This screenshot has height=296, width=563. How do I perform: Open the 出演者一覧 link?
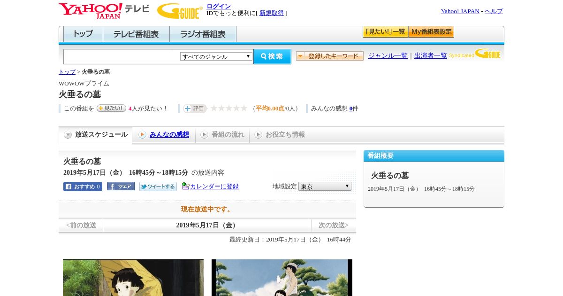(431, 56)
